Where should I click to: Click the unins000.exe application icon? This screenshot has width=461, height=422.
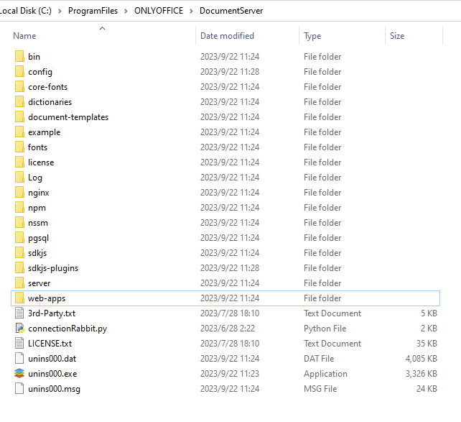[x=19, y=373]
